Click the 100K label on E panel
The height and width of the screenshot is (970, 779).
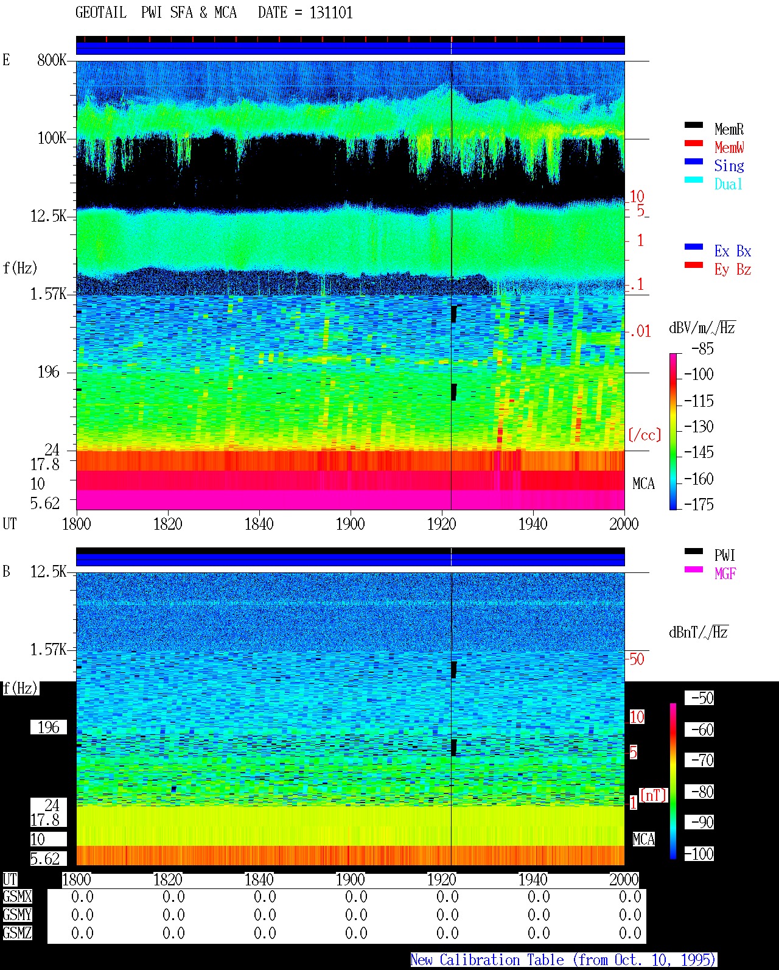pyautogui.click(x=52, y=138)
